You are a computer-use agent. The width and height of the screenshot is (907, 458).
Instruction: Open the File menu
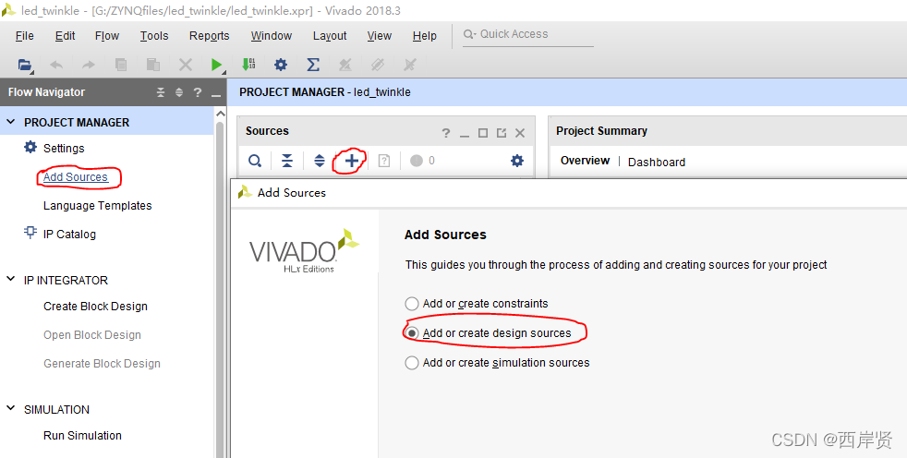click(x=24, y=36)
